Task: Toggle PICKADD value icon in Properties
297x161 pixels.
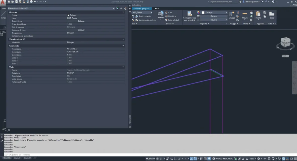Action: point(117,8)
